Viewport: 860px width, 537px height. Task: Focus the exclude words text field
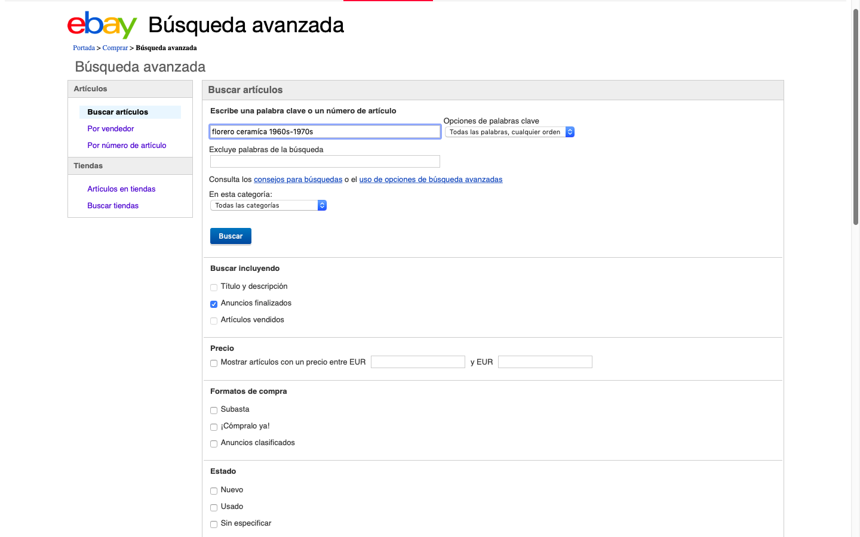[325, 161]
